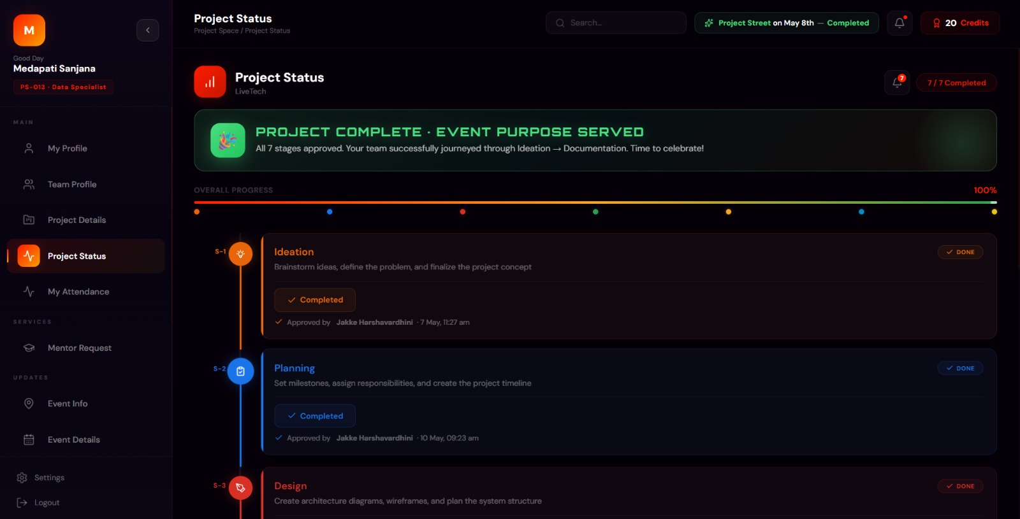Go to Project Details
This screenshot has width=1020, height=519.
click(x=86, y=220)
